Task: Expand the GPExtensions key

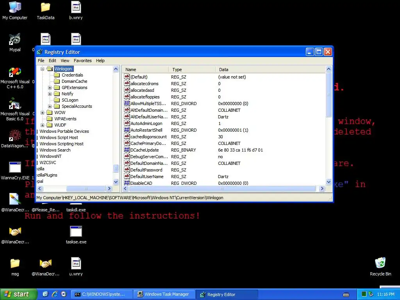Action: click(50, 87)
